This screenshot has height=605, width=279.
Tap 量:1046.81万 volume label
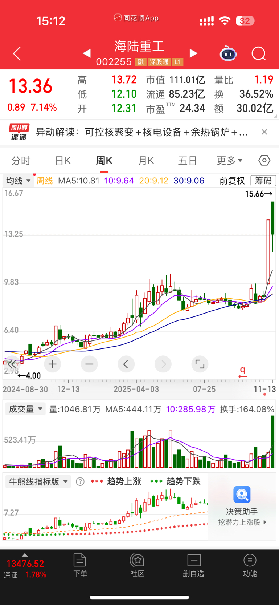[x=75, y=409]
